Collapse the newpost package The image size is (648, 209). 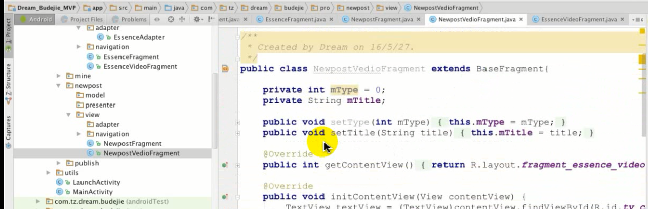[59, 86]
